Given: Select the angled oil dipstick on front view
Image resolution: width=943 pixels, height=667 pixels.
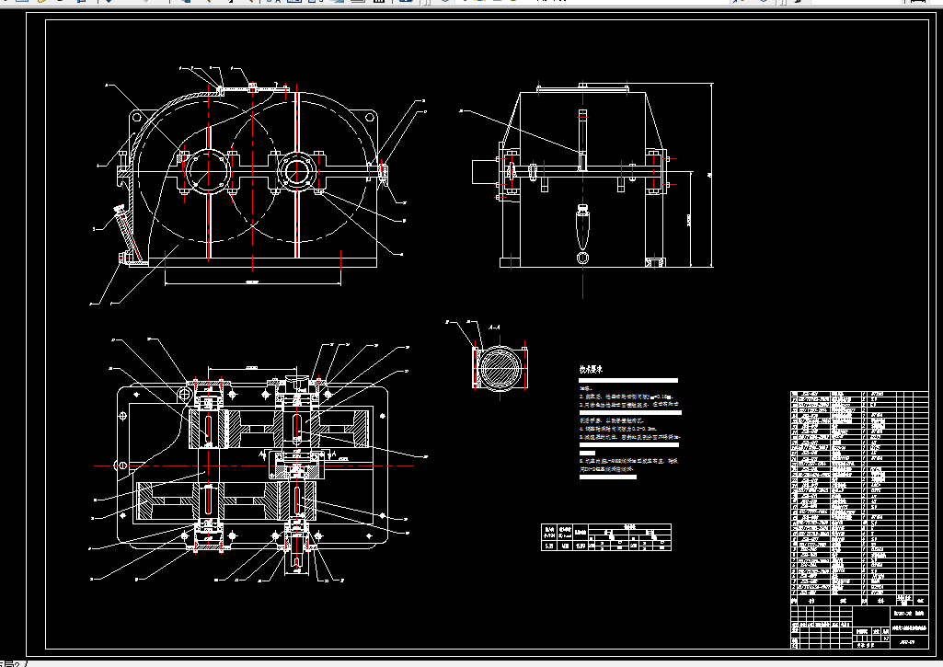Looking at the screenshot, I should (x=128, y=233).
